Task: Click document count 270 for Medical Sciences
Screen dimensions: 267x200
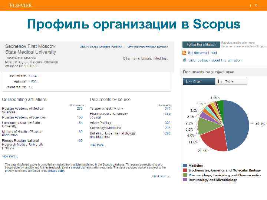Action: 80,109
